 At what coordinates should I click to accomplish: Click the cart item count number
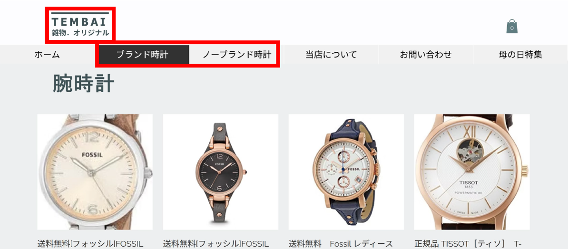(512, 28)
